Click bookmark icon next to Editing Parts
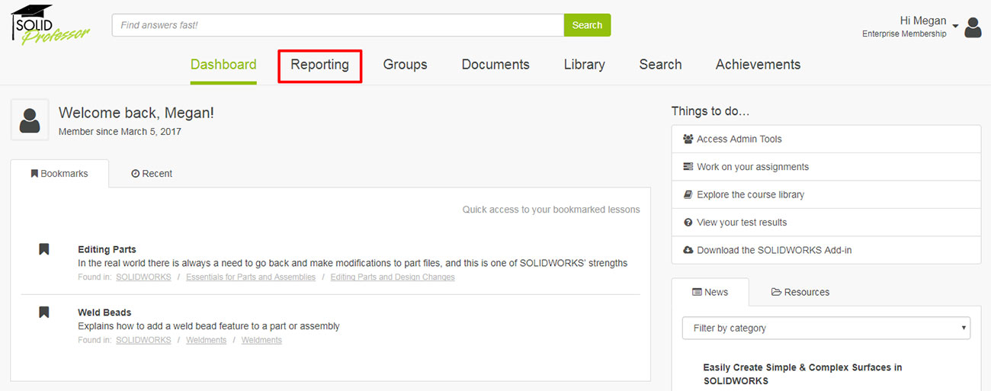 click(x=44, y=249)
